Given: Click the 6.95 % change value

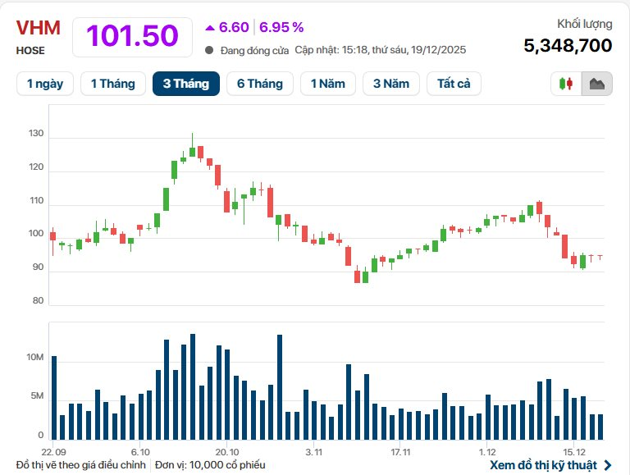Looking at the screenshot, I should click(x=281, y=27).
